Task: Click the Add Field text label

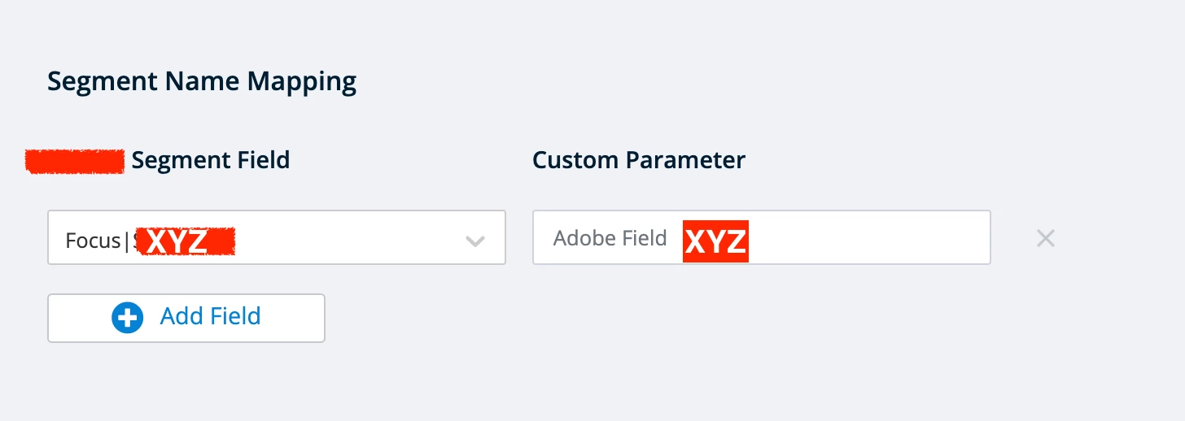Action: (x=210, y=316)
